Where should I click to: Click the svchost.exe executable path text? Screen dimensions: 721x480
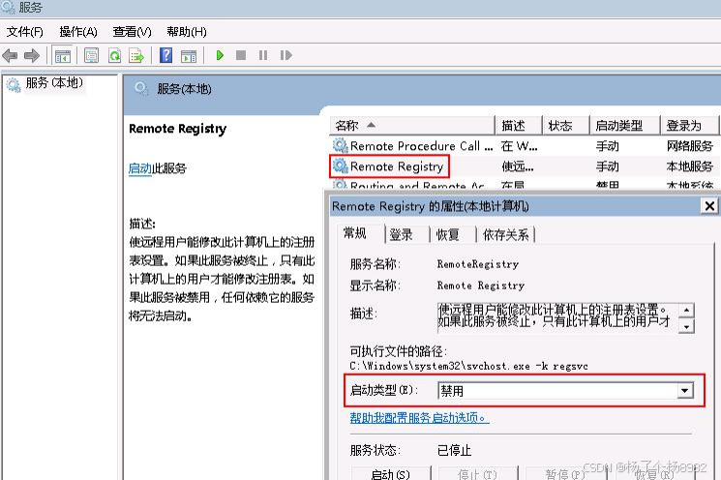tap(468, 366)
